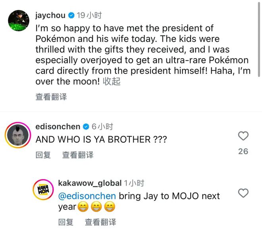The image size is (262, 237).
Task: Tap 查看翻译 under kakawow_global's reply
Action: pos(100,222)
